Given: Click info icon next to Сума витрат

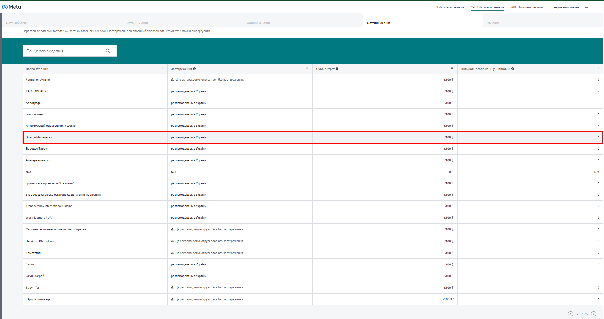Looking at the screenshot, I should [337, 69].
